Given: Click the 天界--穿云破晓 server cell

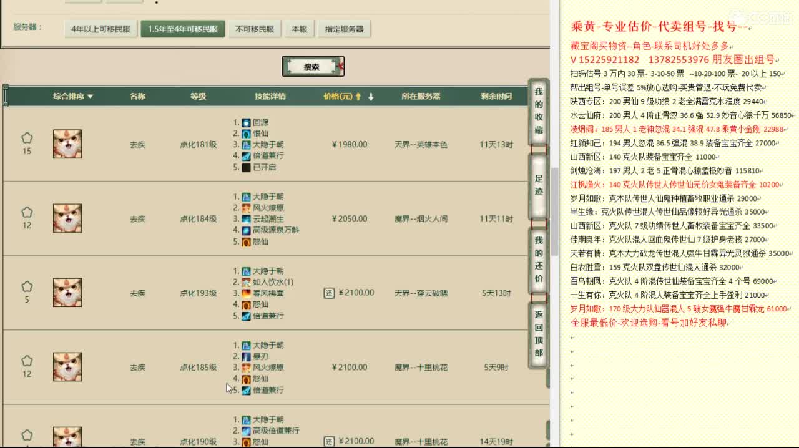Looking at the screenshot, I should coord(421,293).
